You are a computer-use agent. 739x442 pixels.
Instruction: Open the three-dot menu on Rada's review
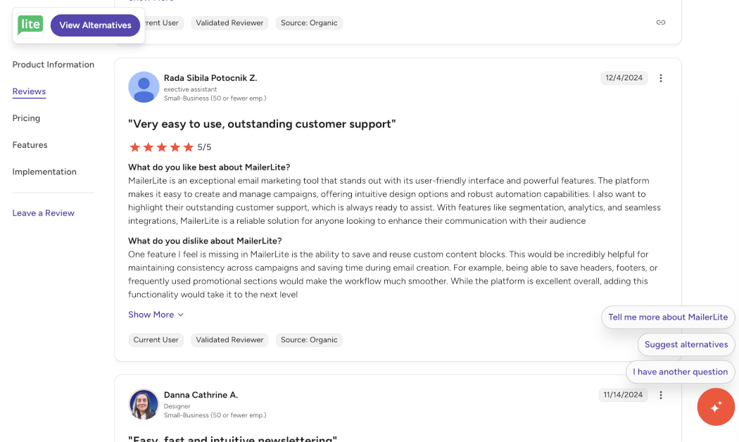coord(660,78)
